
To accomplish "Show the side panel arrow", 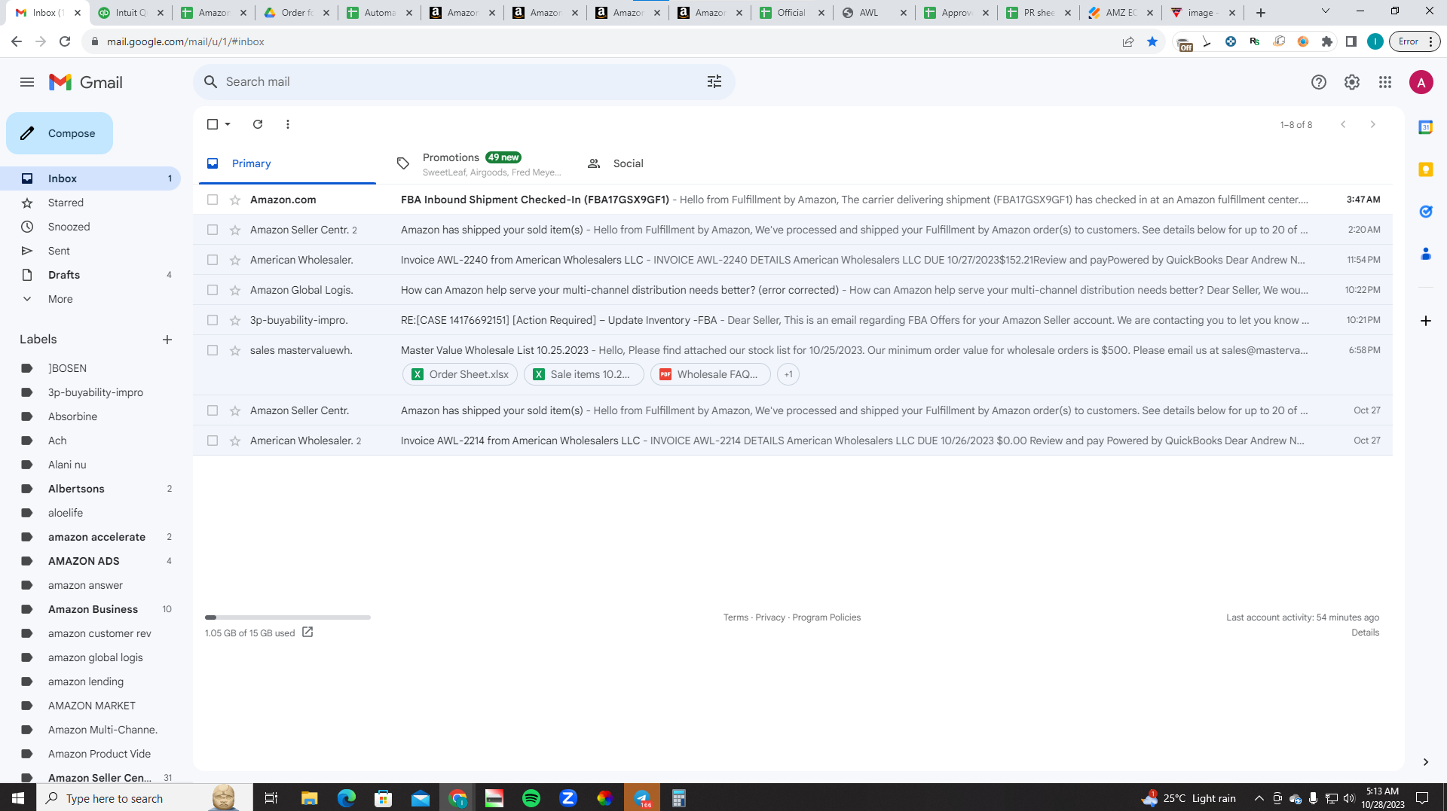I will click(1425, 762).
